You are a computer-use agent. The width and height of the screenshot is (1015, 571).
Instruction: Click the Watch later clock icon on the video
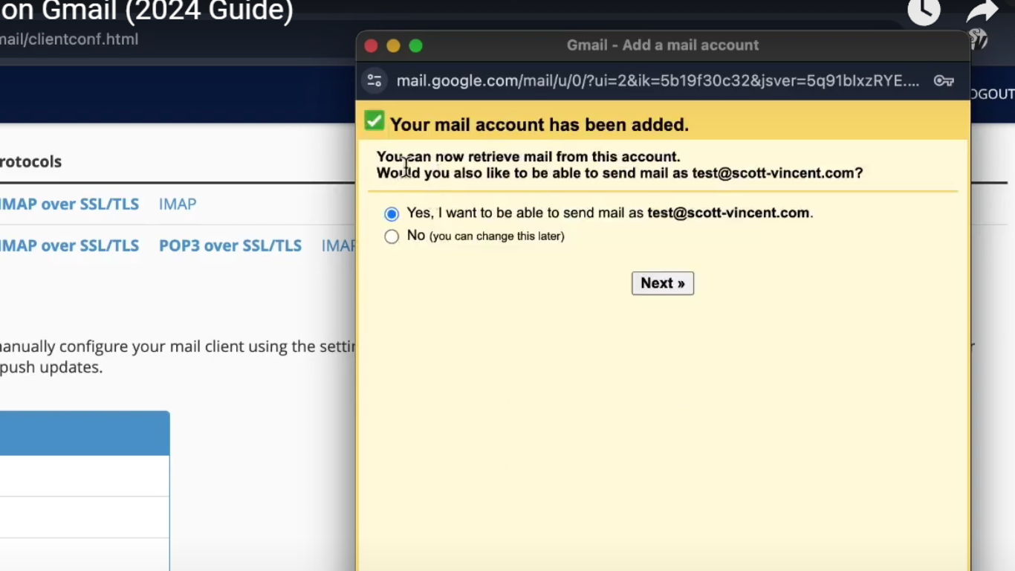click(x=924, y=11)
